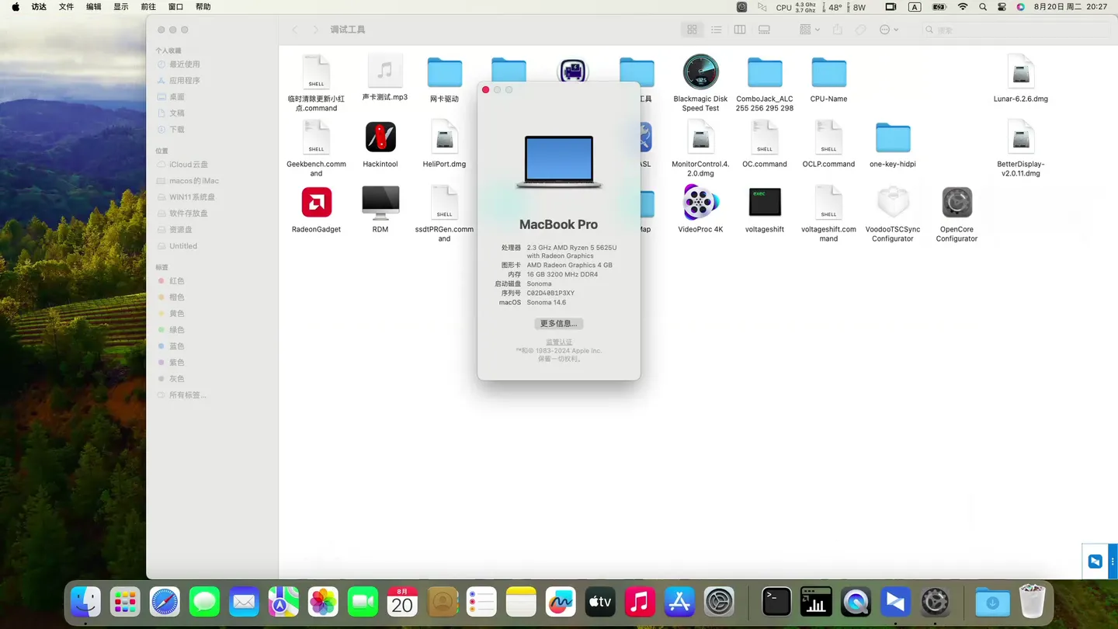The height and width of the screenshot is (629, 1118).
Task: Switch Finder to list view
Action: [x=716, y=30]
